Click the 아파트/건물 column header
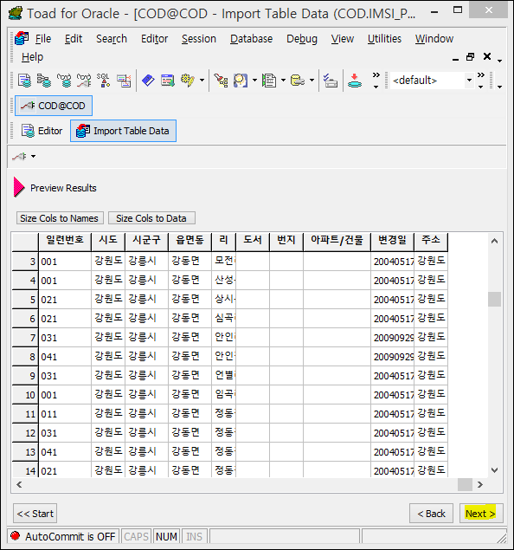 [x=337, y=242]
